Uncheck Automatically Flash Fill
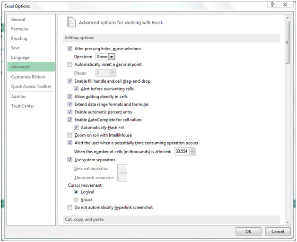The image size is (297, 242). pyautogui.click(x=76, y=128)
